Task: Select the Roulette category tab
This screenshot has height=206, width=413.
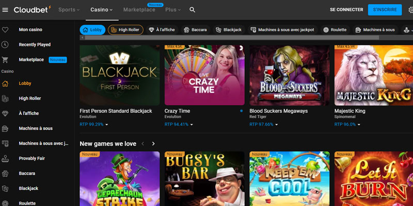Action: (x=335, y=30)
